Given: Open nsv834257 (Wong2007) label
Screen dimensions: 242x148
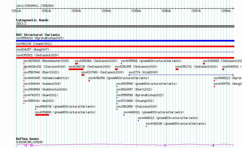Looking at the screenshot, I should click(33, 49).
